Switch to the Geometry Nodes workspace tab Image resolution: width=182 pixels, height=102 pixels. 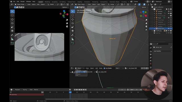click(x=114, y=2)
